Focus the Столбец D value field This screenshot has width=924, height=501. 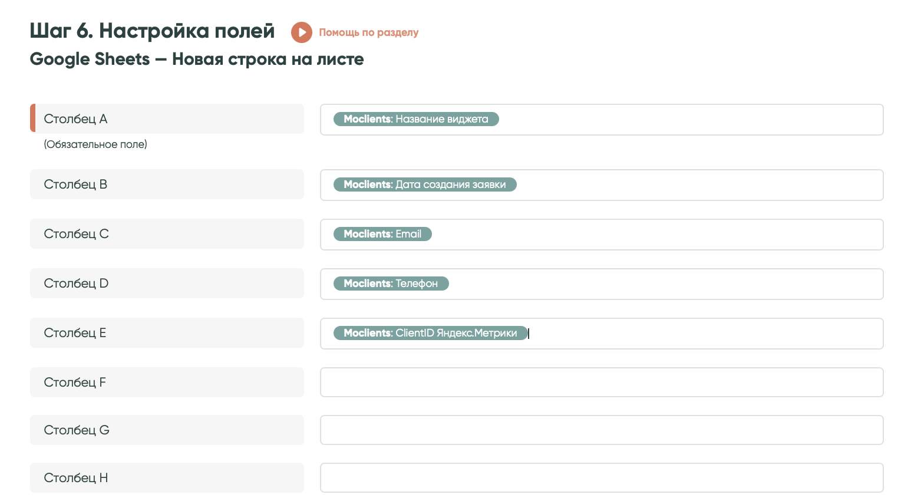click(666, 284)
